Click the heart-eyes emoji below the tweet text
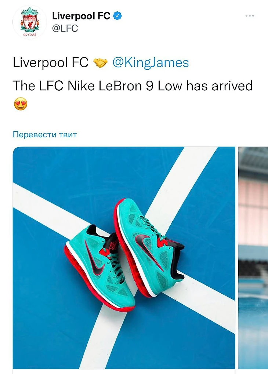This screenshot has height=374, width=268. [21, 104]
